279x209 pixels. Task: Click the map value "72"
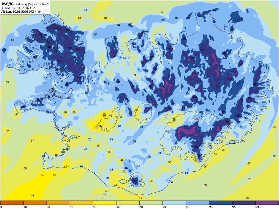point(85,9)
